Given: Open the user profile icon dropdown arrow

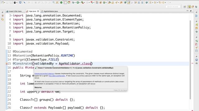Looking at the screenshot, I should tap(17, 3).
